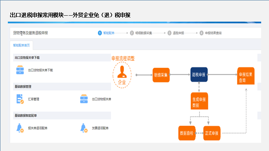Open the 出口货物报关单下载 link text
This screenshot has width=269, height=151.
40,70
